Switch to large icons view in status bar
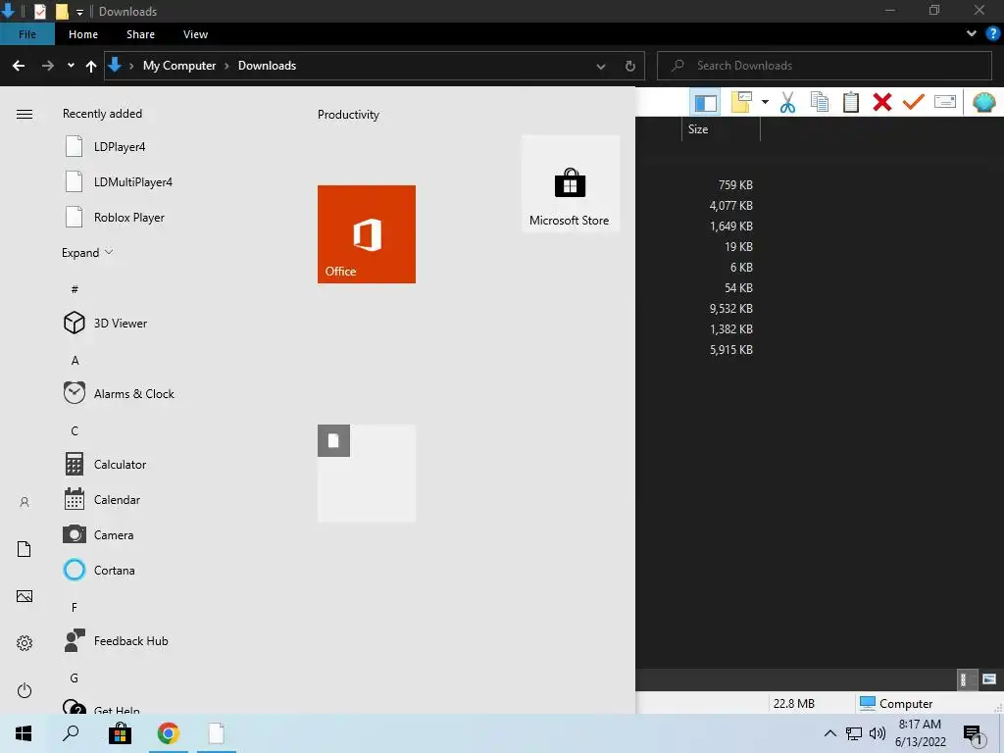Image resolution: width=1004 pixels, height=753 pixels. [x=989, y=679]
